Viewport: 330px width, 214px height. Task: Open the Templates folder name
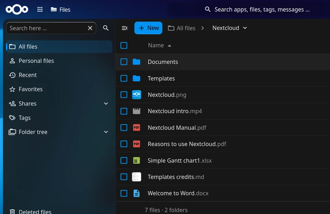tap(161, 78)
